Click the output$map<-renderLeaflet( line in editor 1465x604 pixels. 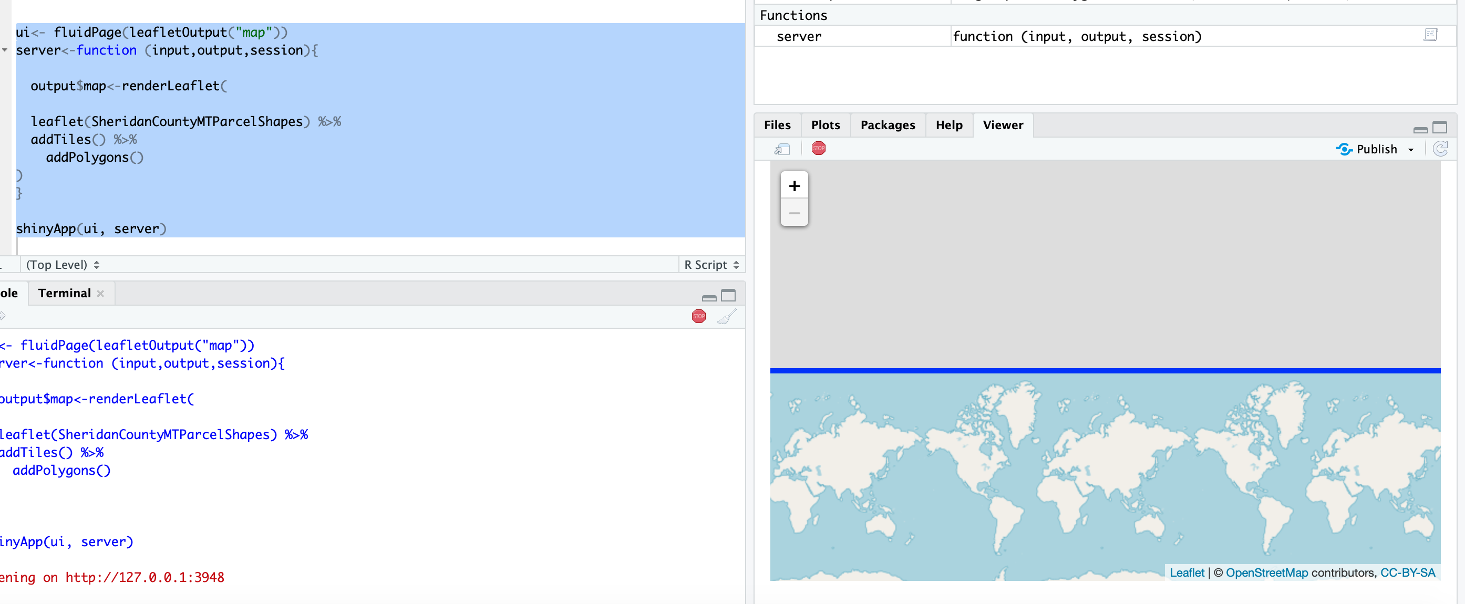pos(129,86)
